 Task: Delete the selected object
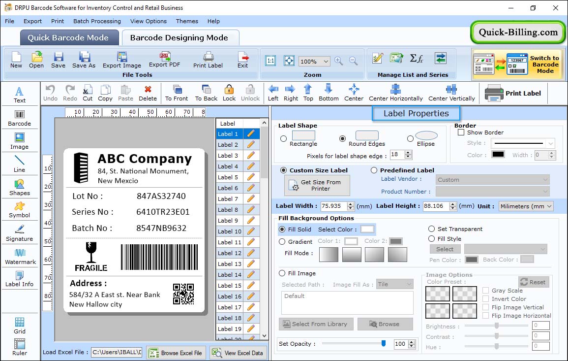click(148, 93)
